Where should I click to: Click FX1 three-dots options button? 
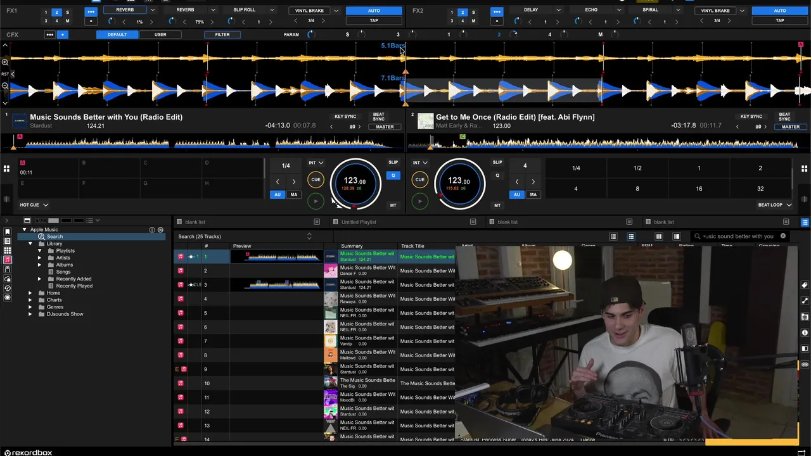pos(91,11)
